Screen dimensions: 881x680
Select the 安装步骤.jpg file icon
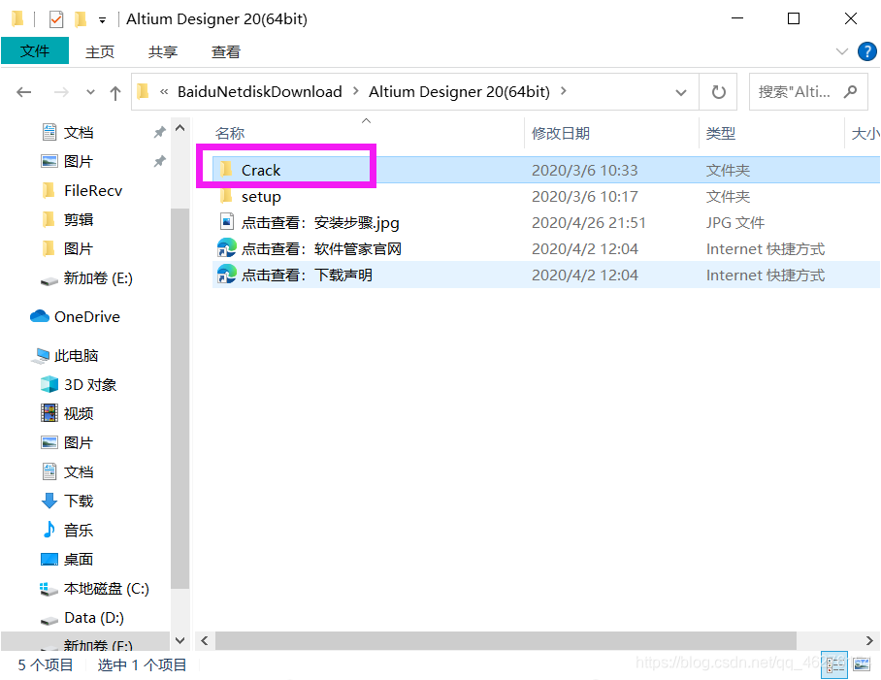click(226, 222)
